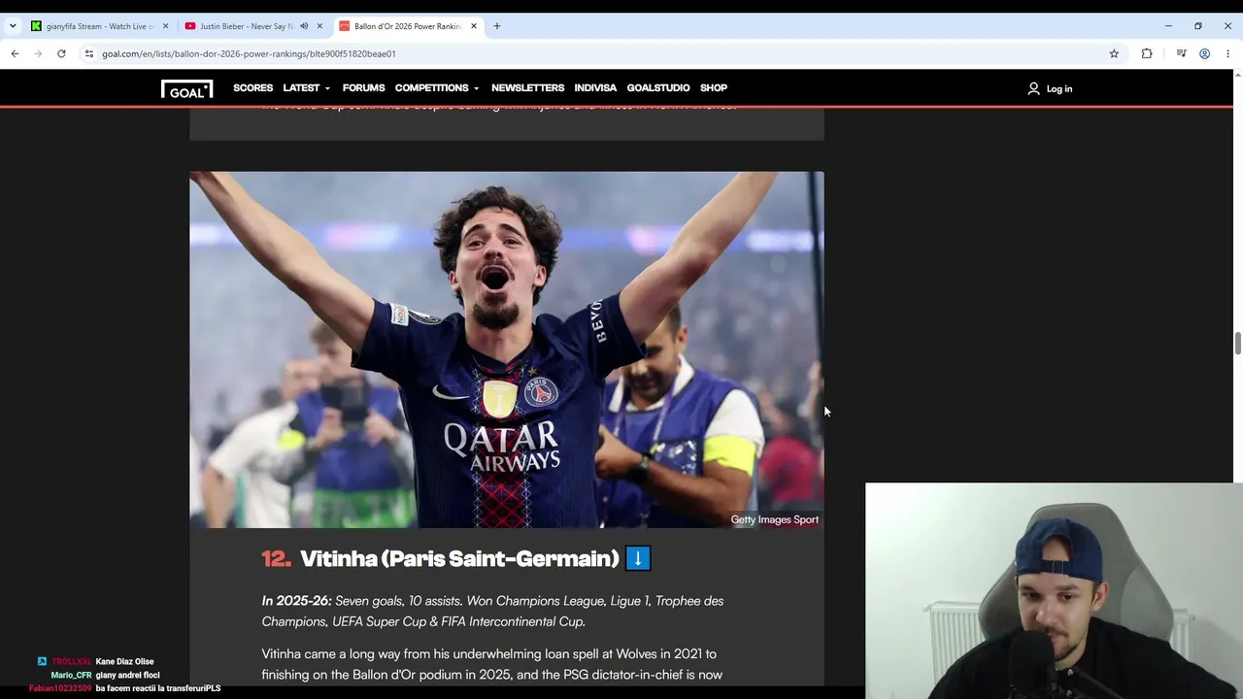Close the gianyfifa Stream tab
The height and width of the screenshot is (699, 1243).
point(165,26)
